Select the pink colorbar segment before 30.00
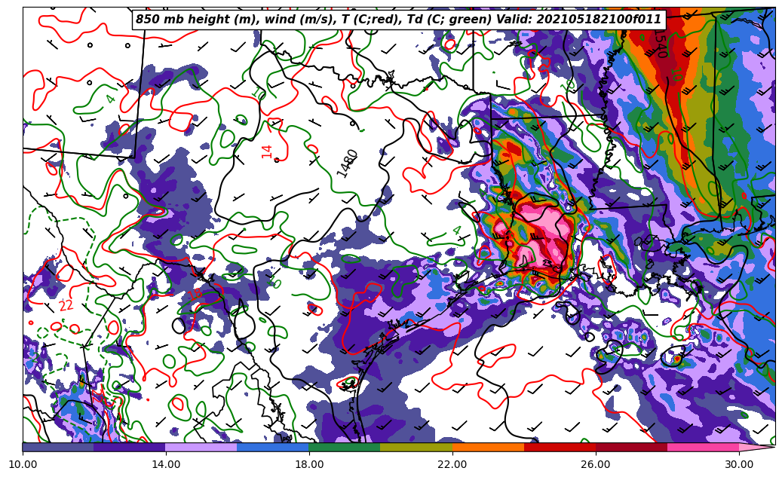 pyautogui.click(x=702, y=447)
